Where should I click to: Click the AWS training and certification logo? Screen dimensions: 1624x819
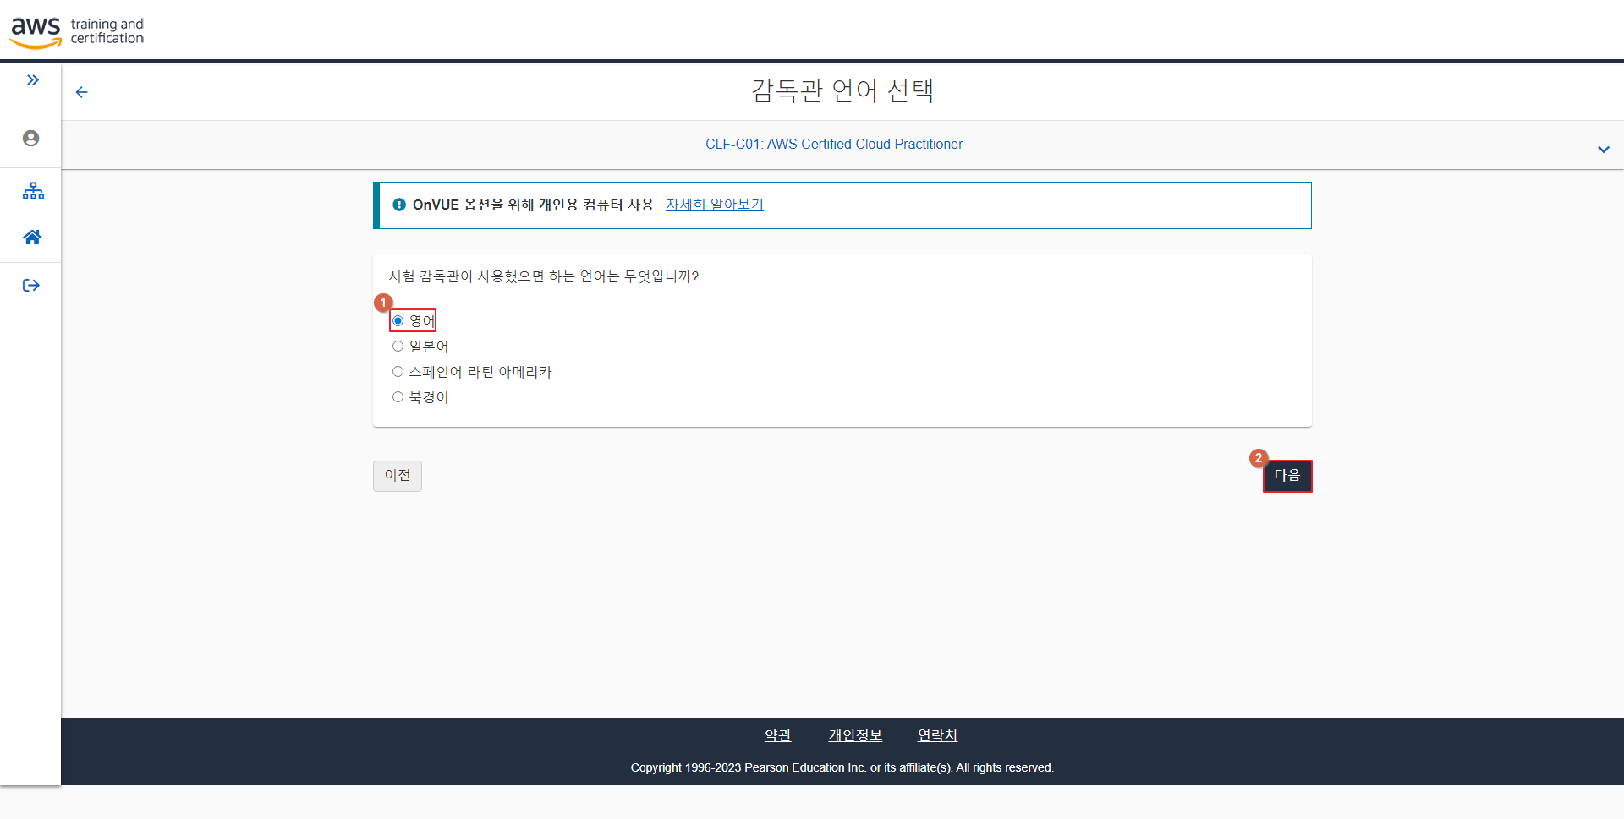tap(77, 31)
